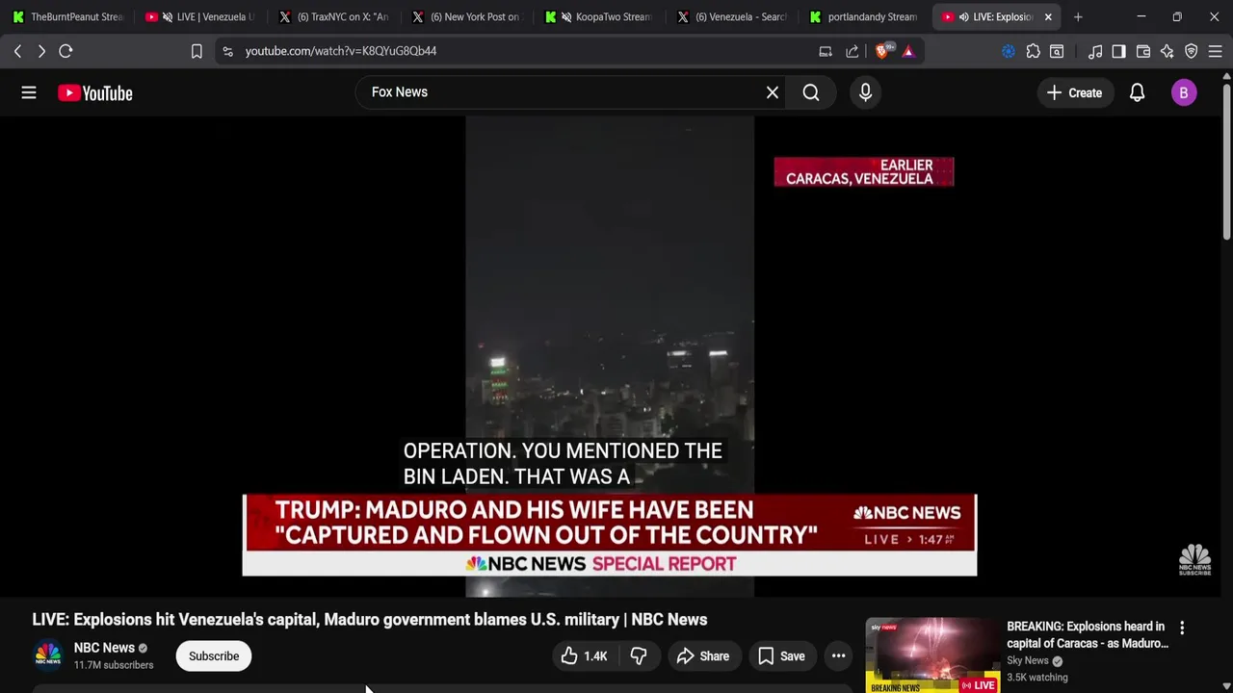Switch to portlandandy Stream tab
The width and height of the screenshot is (1233, 693).
pyautogui.click(x=865, y=16)
